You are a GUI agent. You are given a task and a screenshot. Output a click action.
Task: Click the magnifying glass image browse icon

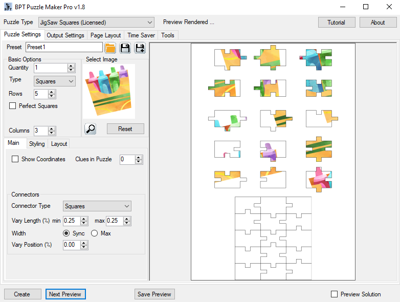91,129
